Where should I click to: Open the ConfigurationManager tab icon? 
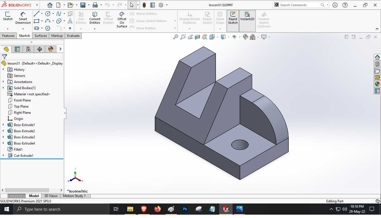point(28,49)
